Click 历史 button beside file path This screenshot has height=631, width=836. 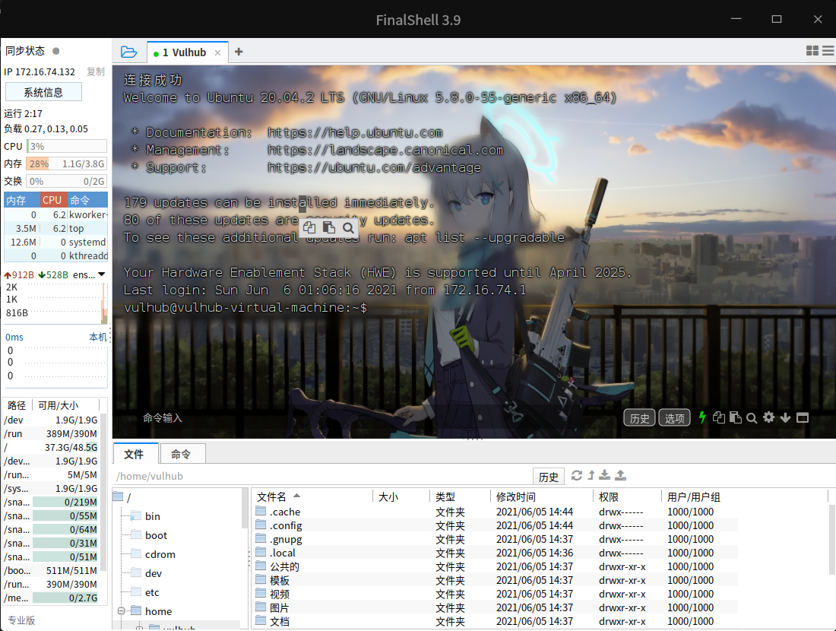pos(548,477)
